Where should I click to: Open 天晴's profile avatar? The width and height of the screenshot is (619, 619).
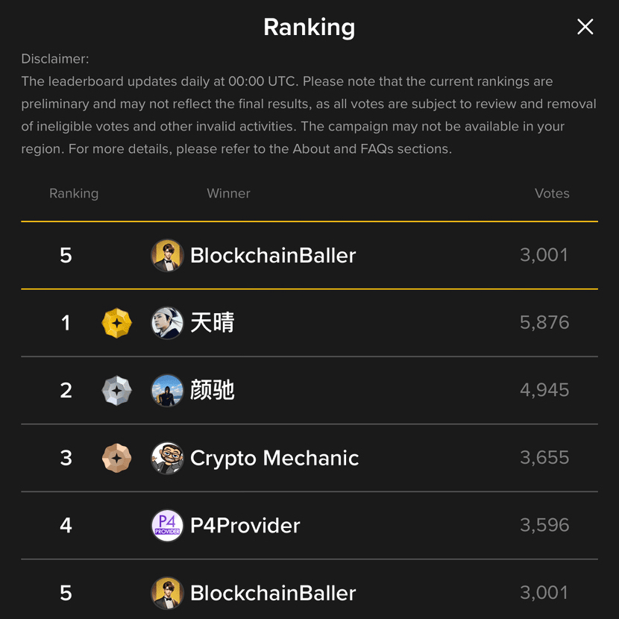167,323
